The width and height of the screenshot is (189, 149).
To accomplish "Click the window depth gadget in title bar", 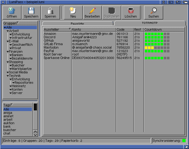I will coord(186,2).
